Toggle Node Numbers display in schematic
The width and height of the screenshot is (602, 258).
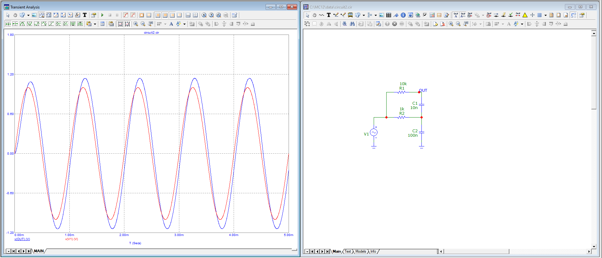470,15
